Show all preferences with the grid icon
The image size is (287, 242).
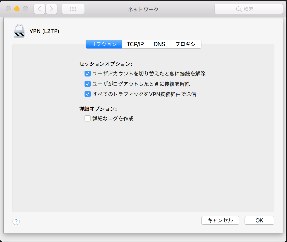73,9
